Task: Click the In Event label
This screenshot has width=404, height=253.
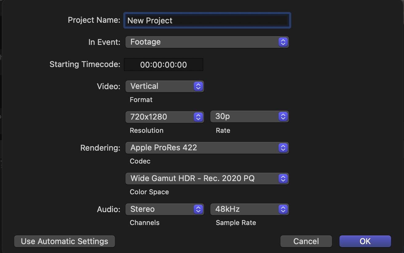Action: [x=104, y=42]
